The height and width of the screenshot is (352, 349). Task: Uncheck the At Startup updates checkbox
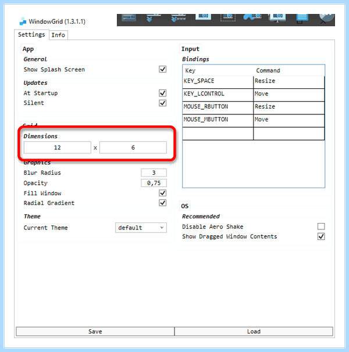163,93
